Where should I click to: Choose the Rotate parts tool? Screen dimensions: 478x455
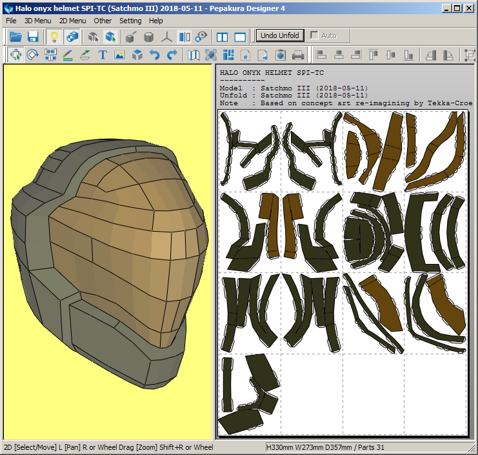click(x=33, y=55)
